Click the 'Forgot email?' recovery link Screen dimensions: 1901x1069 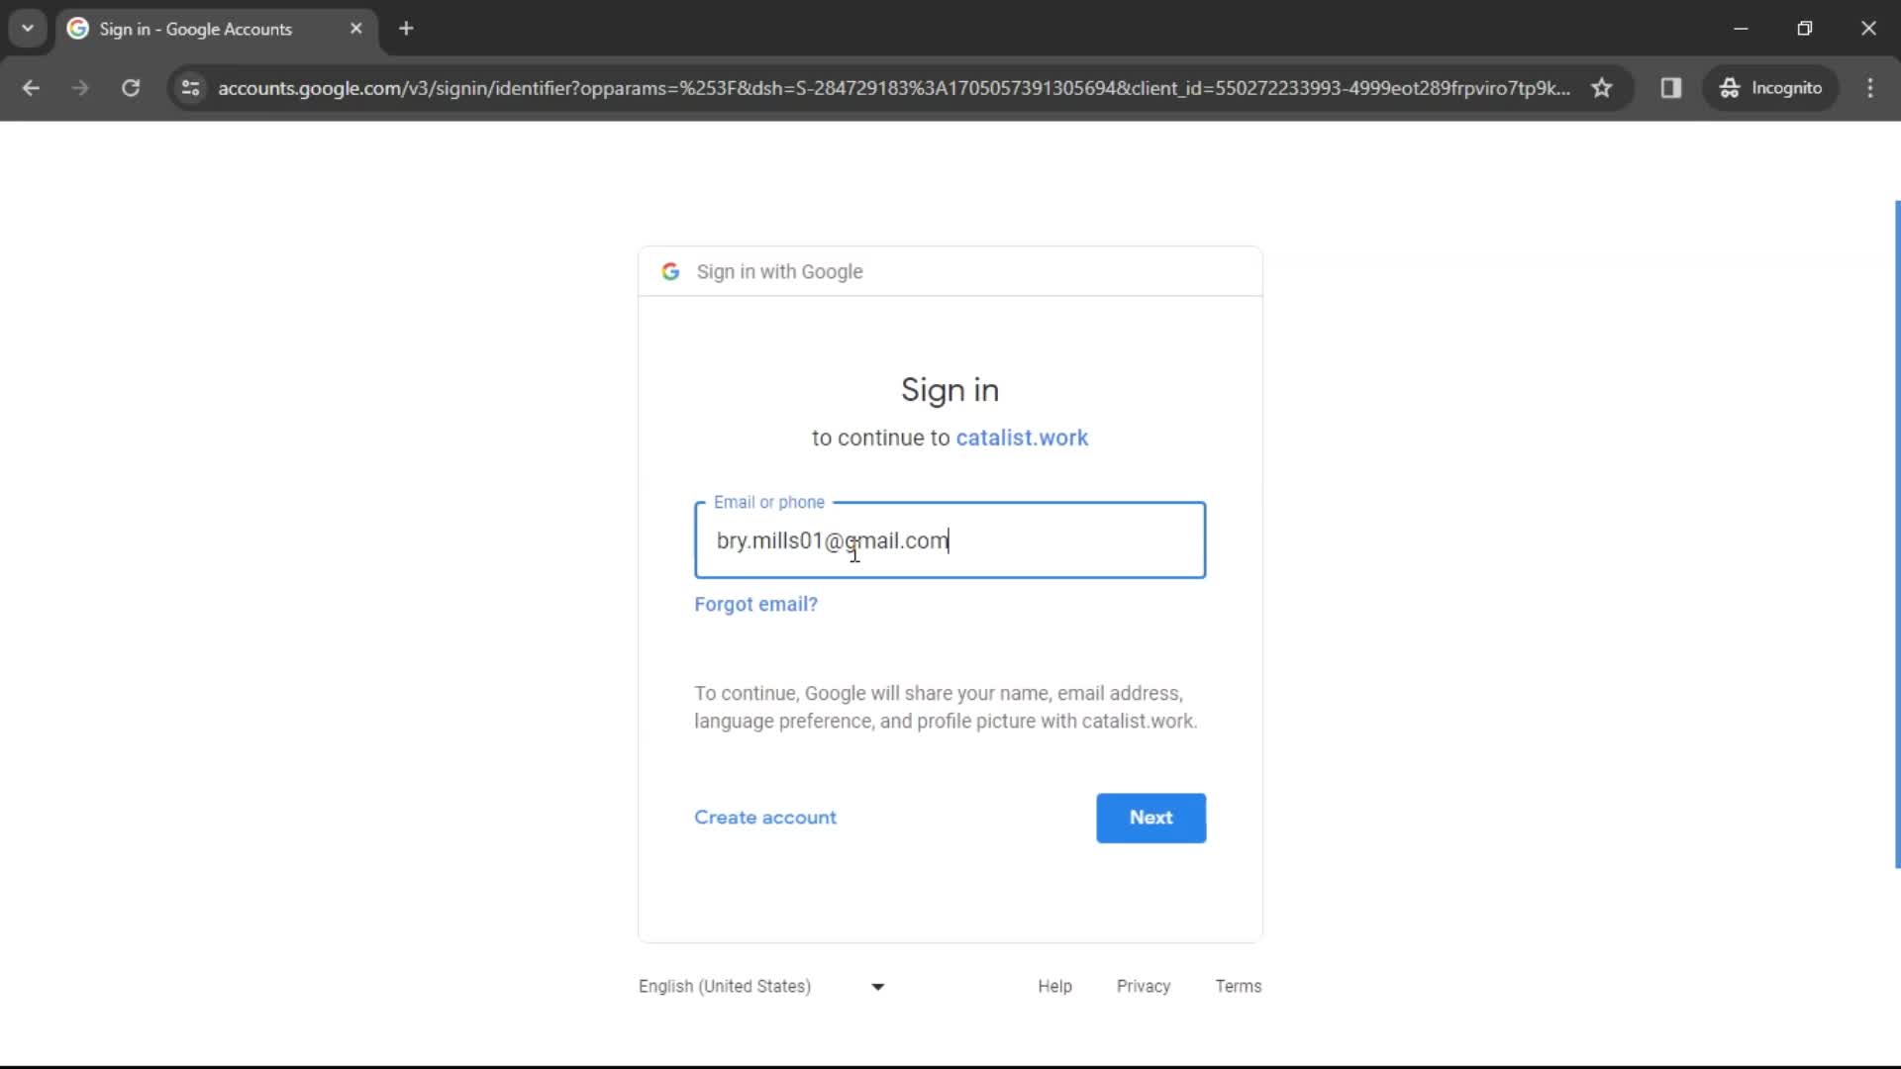point(756,603)
